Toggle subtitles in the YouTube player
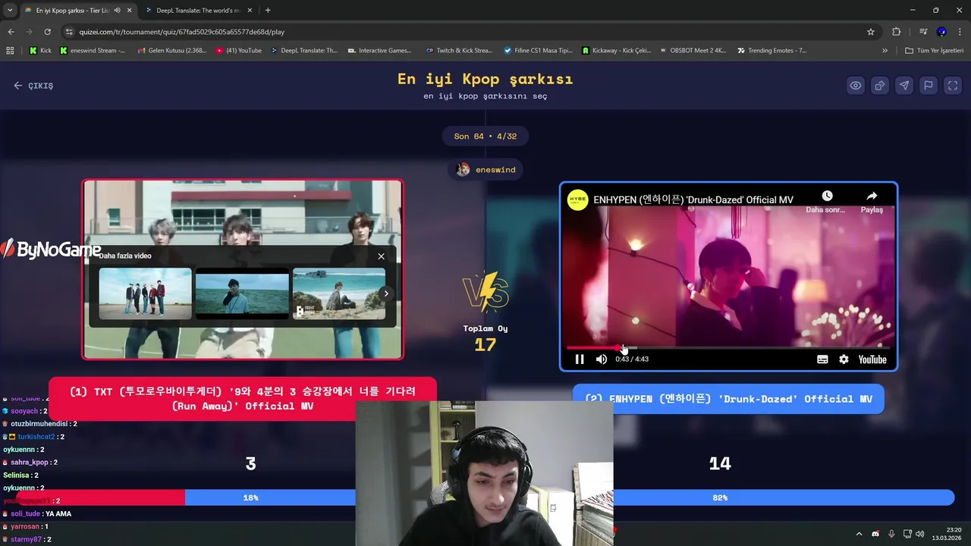This screenshot has height=546, width=971. click(x=822, y=359)
